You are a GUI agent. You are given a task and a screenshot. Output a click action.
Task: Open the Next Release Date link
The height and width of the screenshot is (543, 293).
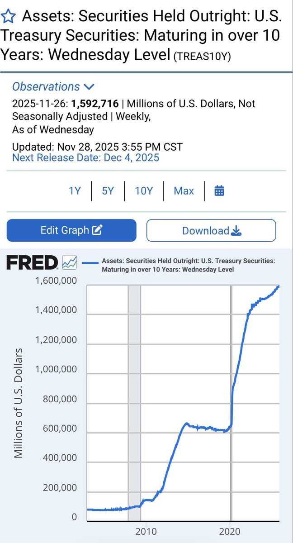click(85, 157)
